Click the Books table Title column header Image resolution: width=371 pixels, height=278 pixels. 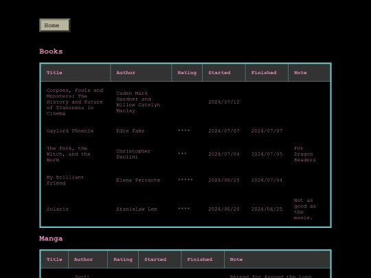pyautogui.click(x=76, y=73)
